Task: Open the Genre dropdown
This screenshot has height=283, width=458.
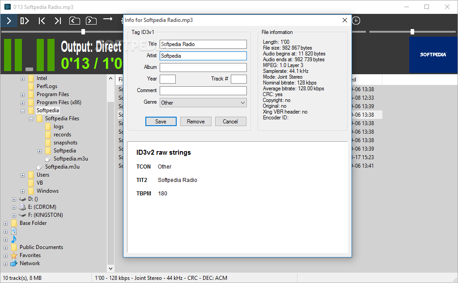Action: pos(203,102)
